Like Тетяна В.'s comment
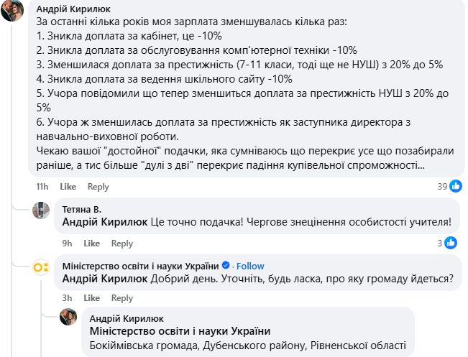The height and width of the screenshot is (357, 468). click(92, 244)
